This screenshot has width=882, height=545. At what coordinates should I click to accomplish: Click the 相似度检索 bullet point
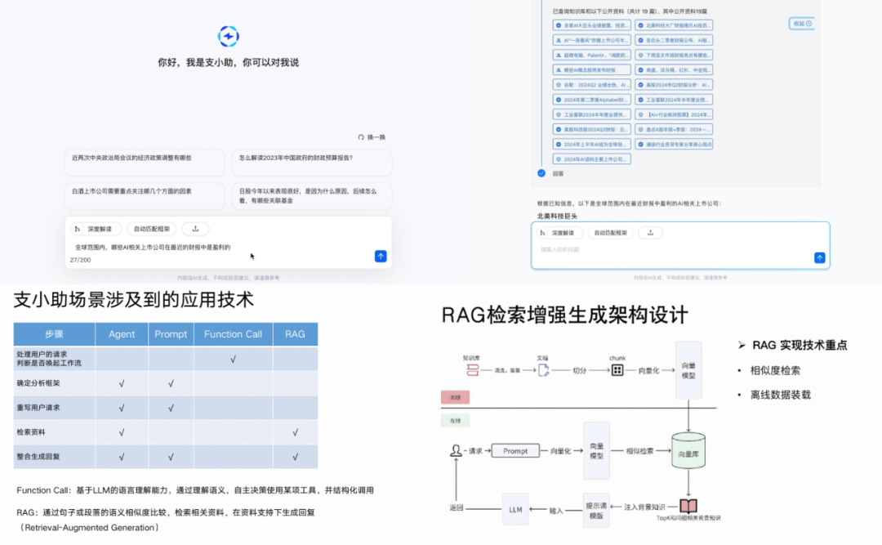775,370
